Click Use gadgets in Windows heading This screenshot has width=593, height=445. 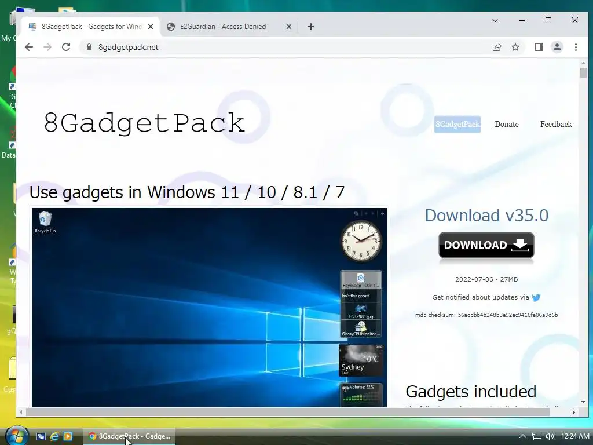click(187, 192)
